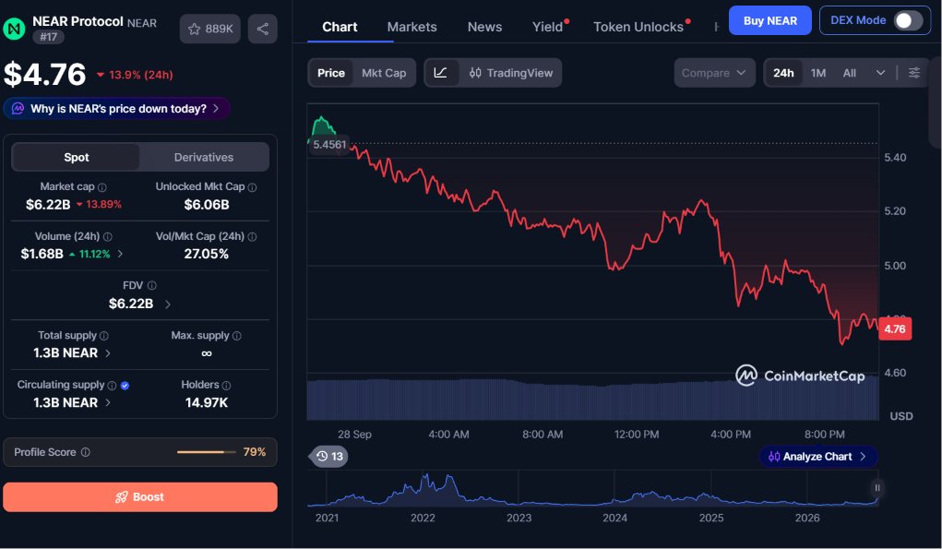Open the Chart tab
Viewport: 942px width, 549px height.
340,27
